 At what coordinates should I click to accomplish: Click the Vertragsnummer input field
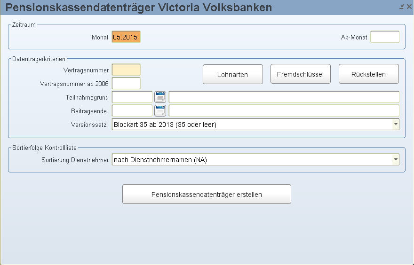[126, 70]
